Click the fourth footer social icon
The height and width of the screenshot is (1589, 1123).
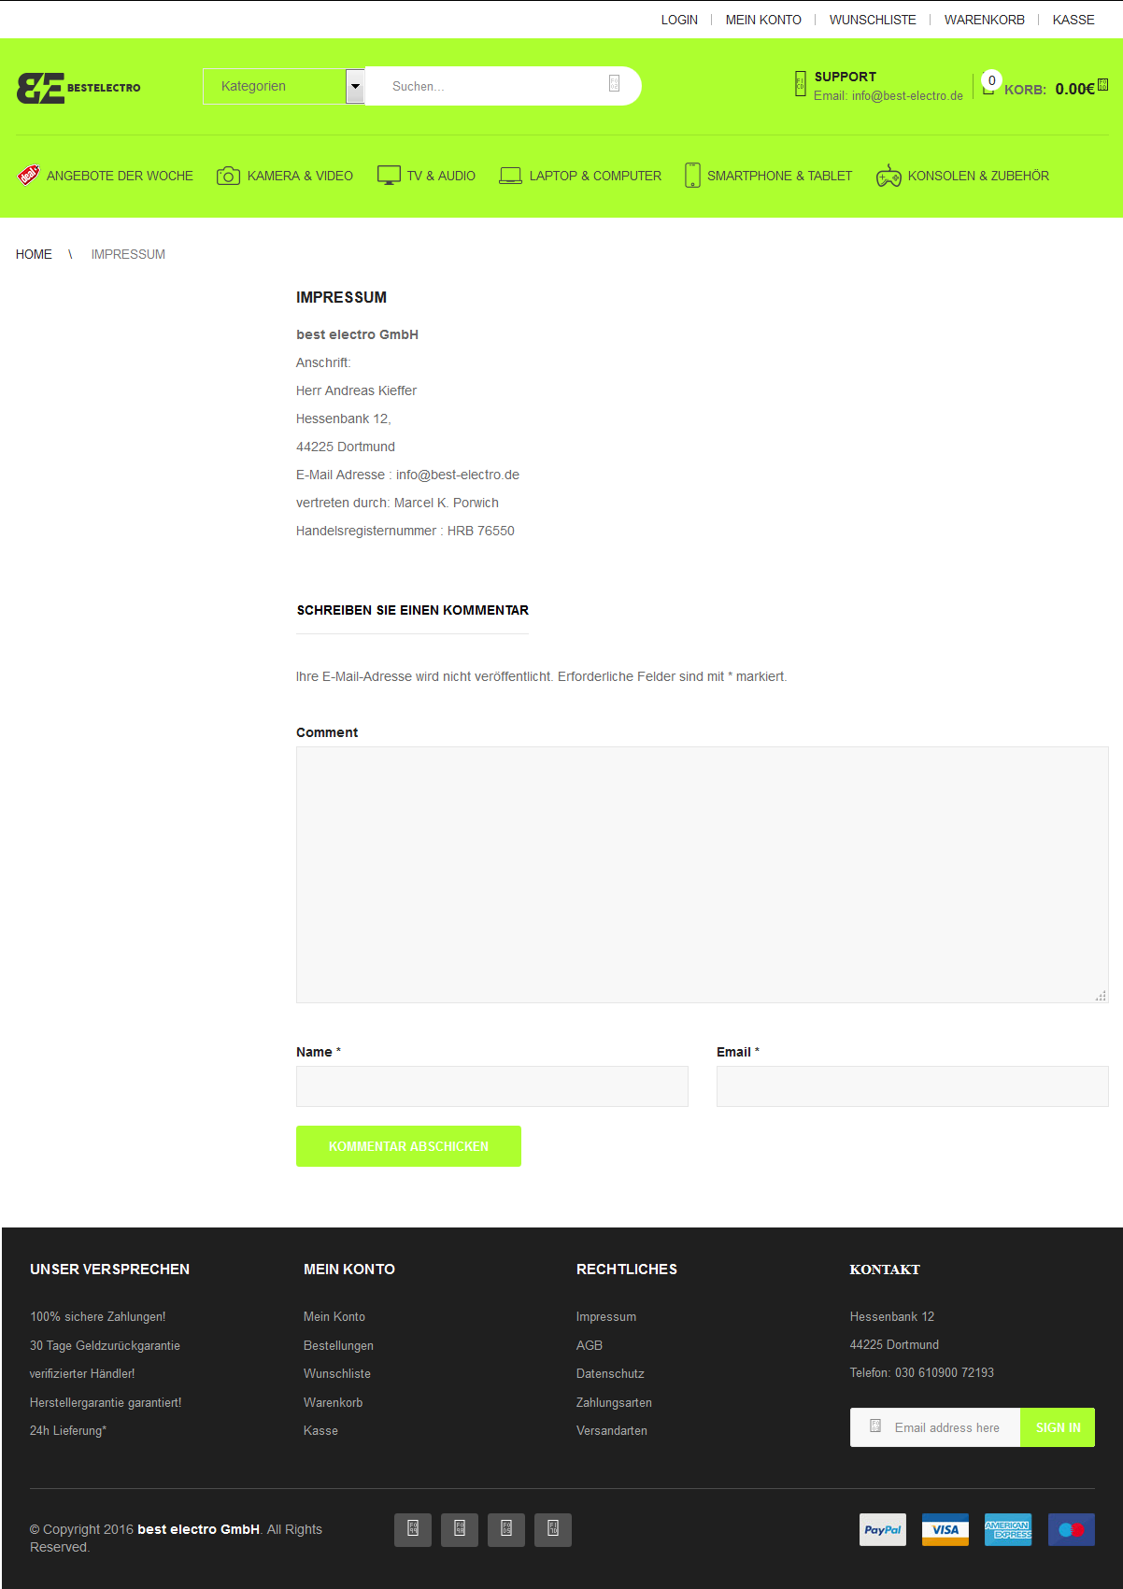(553, 1530)
